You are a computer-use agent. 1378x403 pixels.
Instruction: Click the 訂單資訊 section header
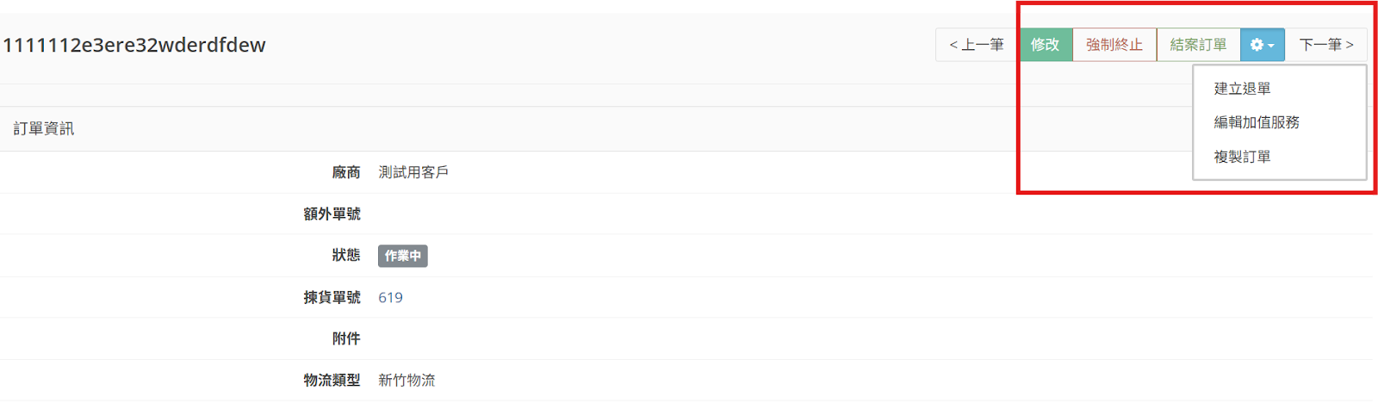point(44,129)
